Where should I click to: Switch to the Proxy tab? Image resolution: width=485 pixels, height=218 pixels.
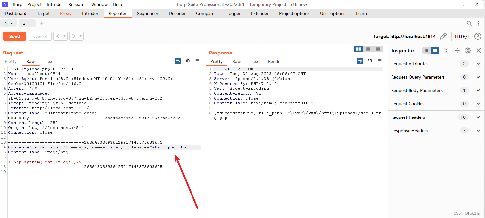[x=66, y=13]
